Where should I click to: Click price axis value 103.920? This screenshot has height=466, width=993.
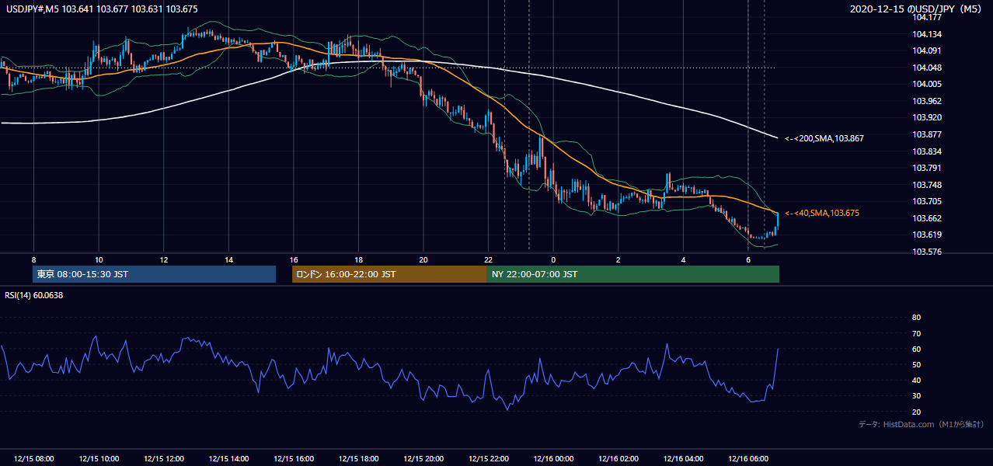pyautogui.click(x=927, y=118)
